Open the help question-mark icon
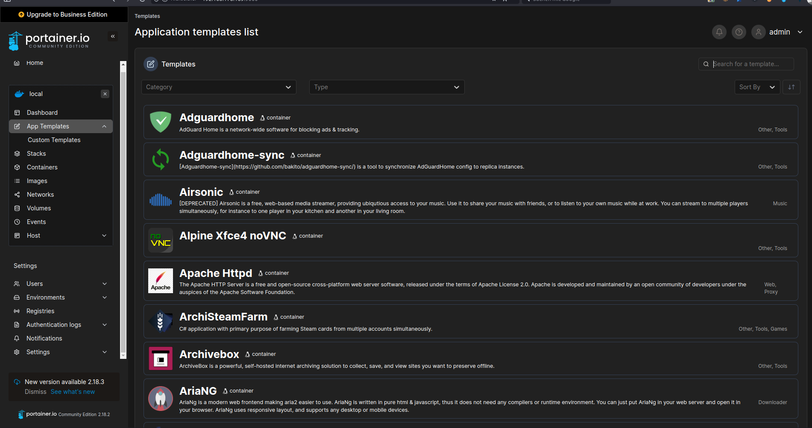The height and width of the screenshot is (428, 812). (739, 32)
